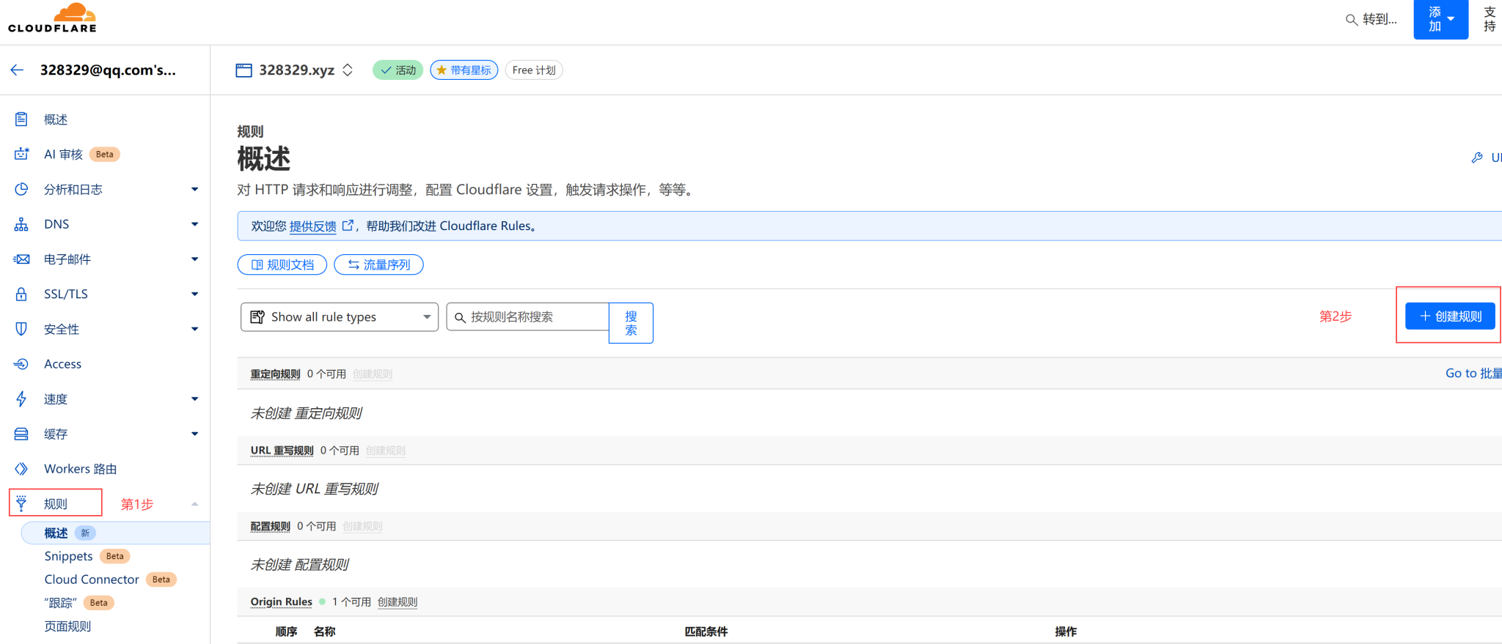
Task: Click the 安全性 shield icon
Action: click(x=21, y=329)
